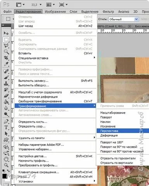Open the Изображение menu
The image size is (149, 186).
pyautogui.click(x=55, y=12)
